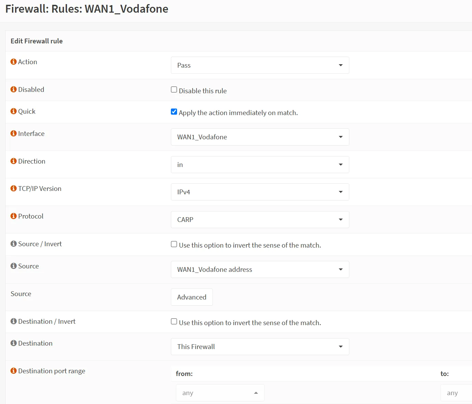Click the info icon beside the Destination label
The width and height of the screenshot is (472, 404).
click(14, 343)
